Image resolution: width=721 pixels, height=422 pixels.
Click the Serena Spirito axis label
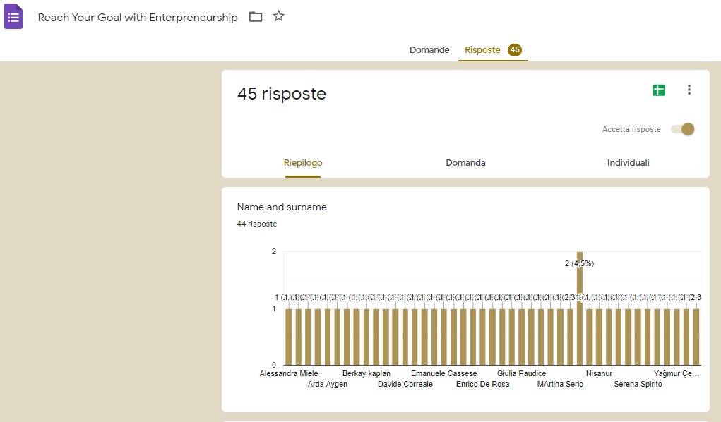click(x=638, y=384)
